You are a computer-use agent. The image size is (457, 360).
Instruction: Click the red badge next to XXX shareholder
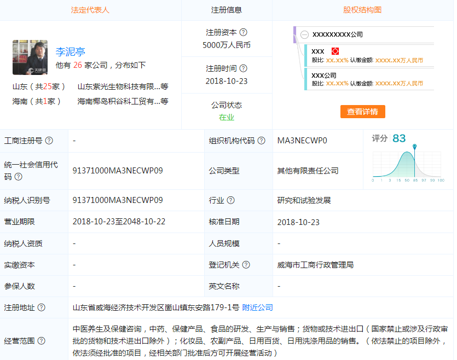[335, 51]
